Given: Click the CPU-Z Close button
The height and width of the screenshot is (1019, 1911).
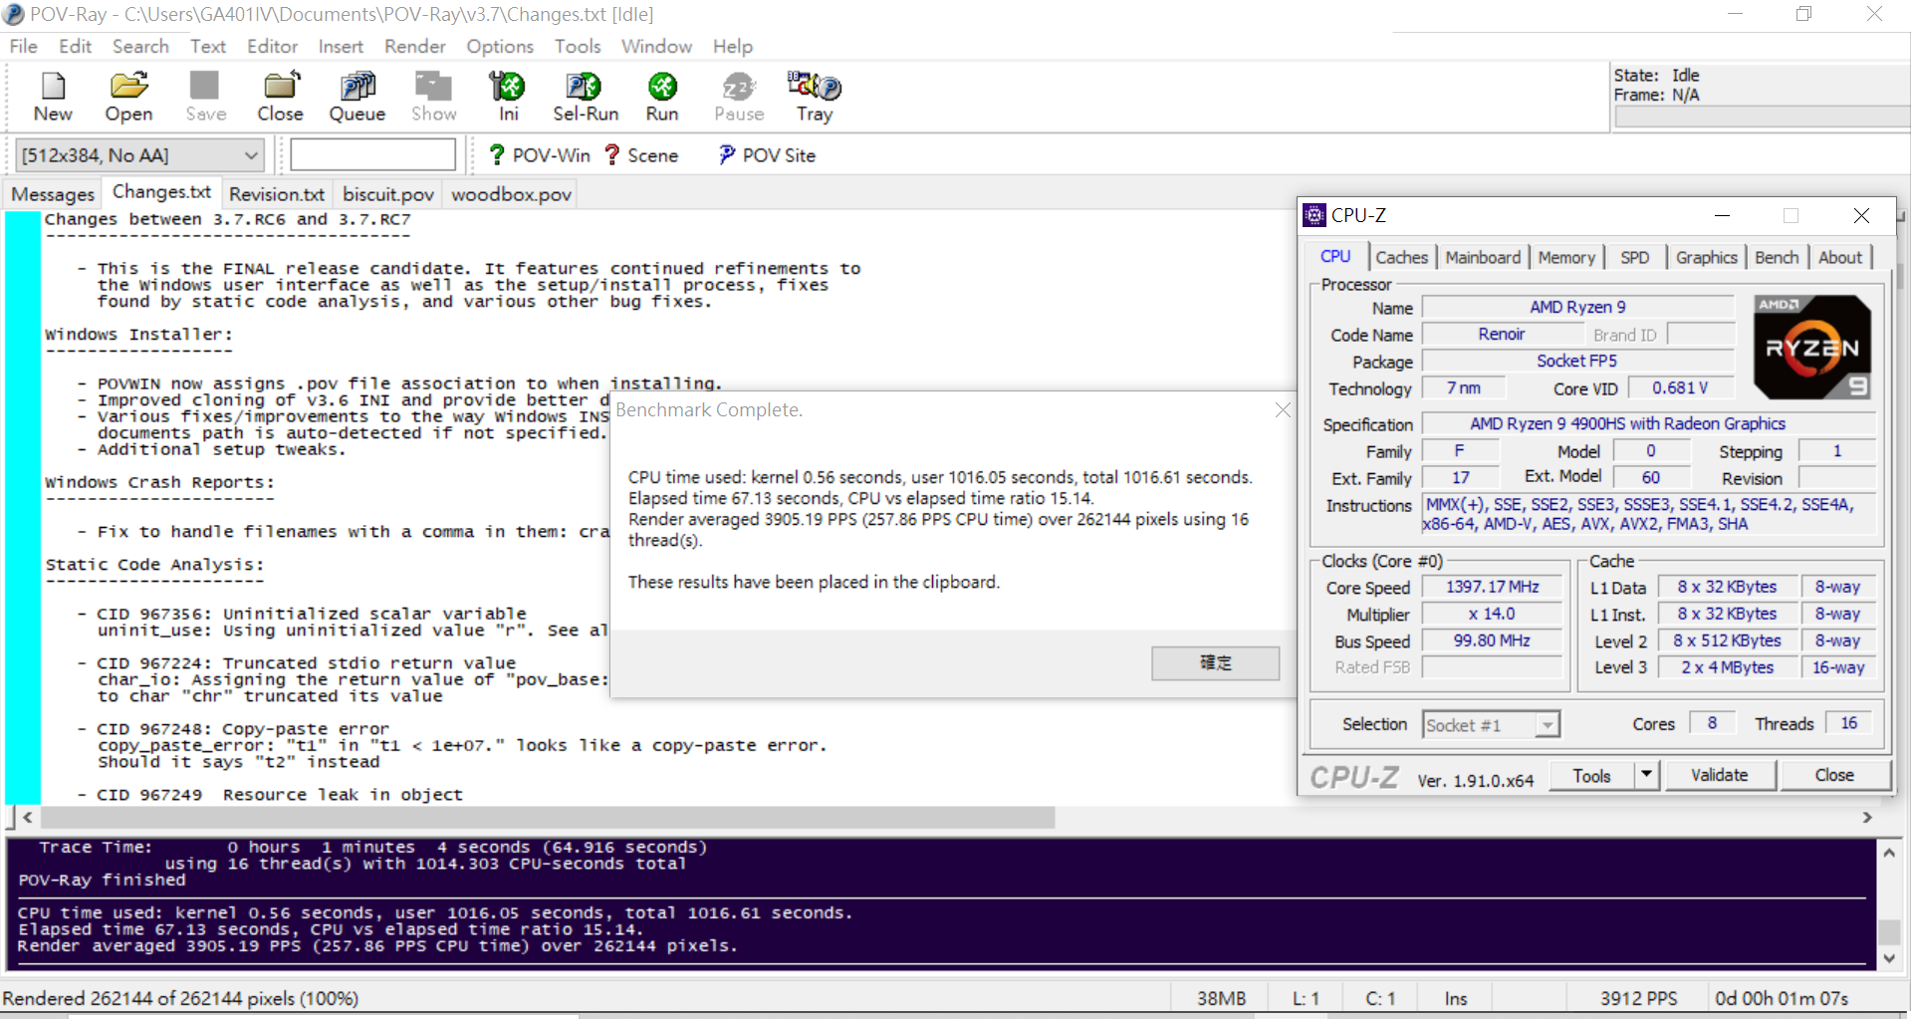Looking at the screenshot, I should coord(1833,775).
